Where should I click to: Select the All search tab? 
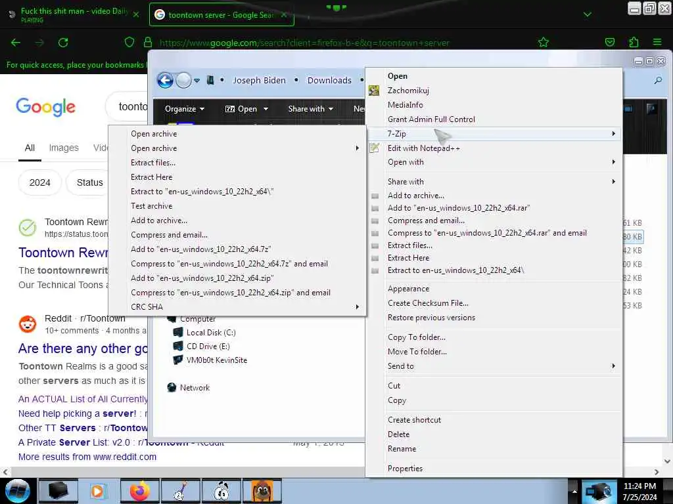coord(30,148)
